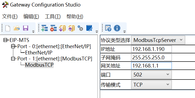Collapse the EIP-MTS root tree node

pos(5,40)
